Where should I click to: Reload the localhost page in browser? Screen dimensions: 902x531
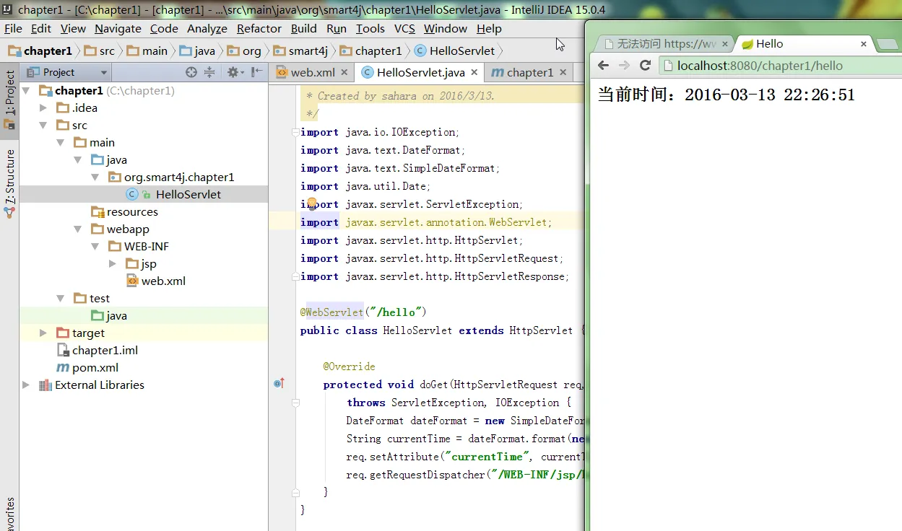(x=646, y=66)
